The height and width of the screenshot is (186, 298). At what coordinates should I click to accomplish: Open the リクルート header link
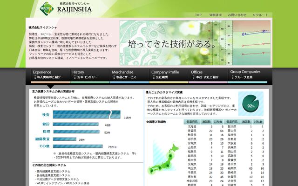(260, 15)
